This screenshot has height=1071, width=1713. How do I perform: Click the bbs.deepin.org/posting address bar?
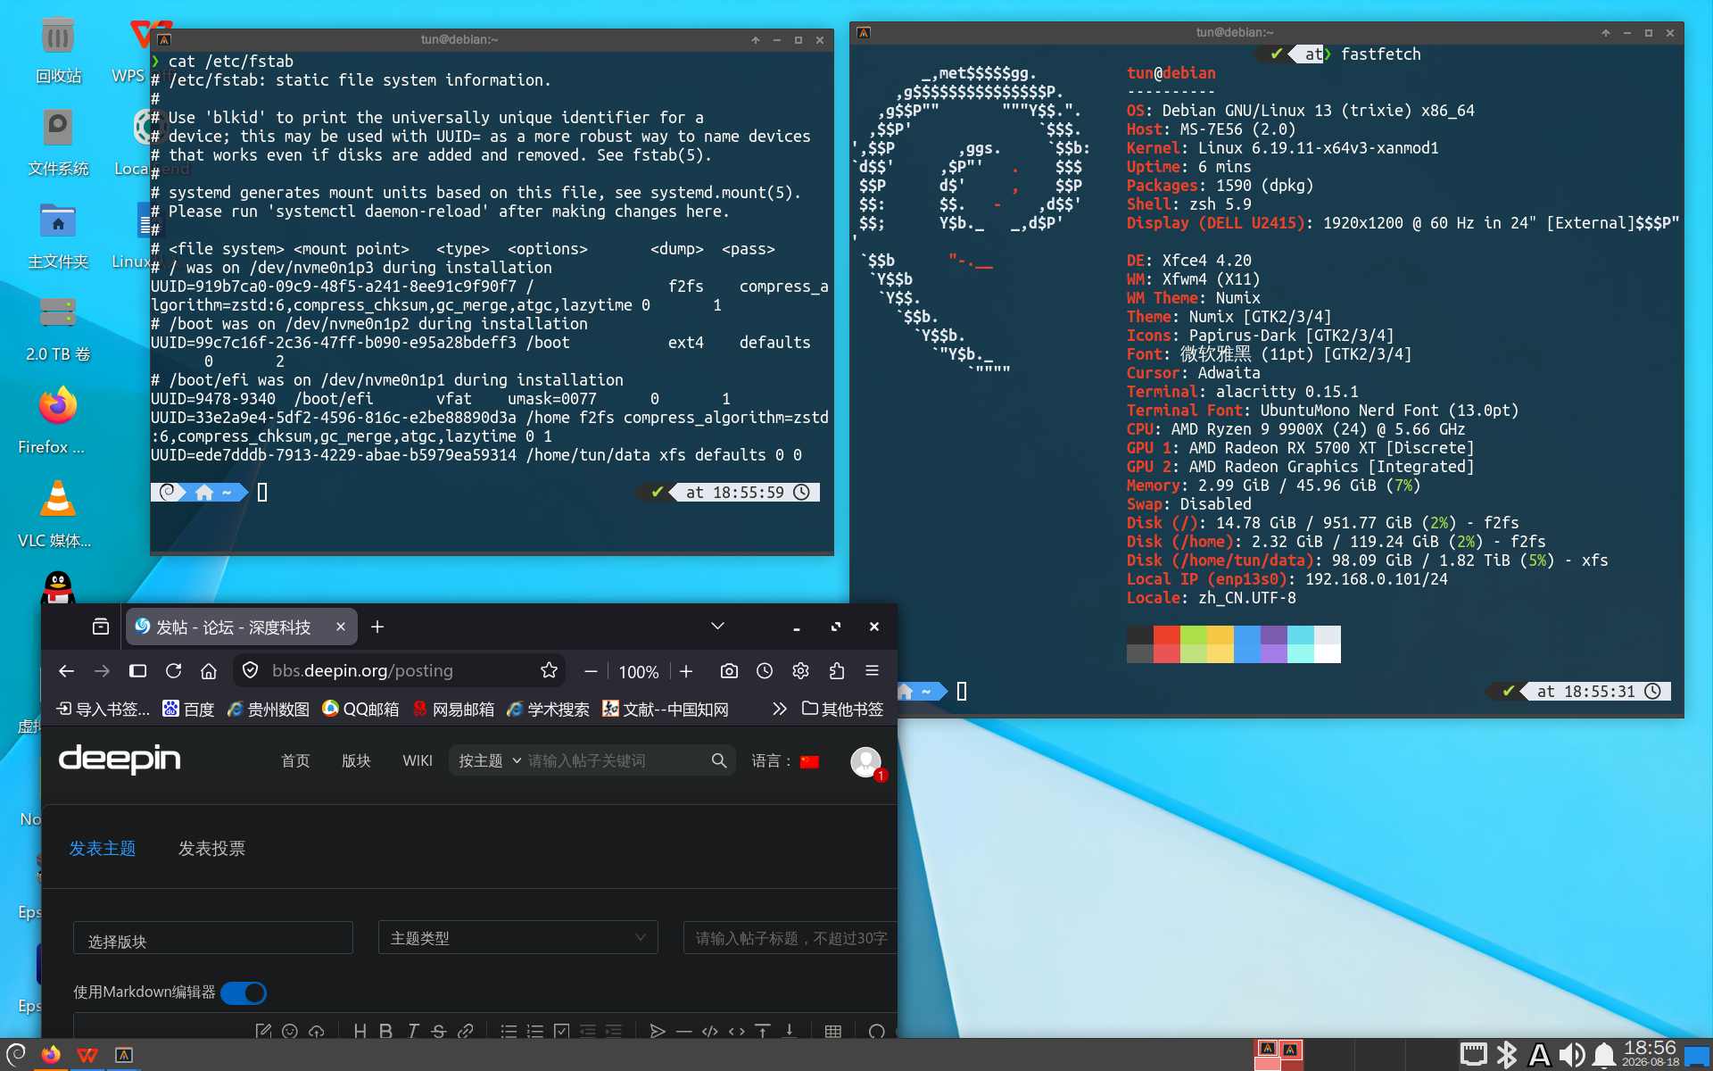(x=399, y=670)
